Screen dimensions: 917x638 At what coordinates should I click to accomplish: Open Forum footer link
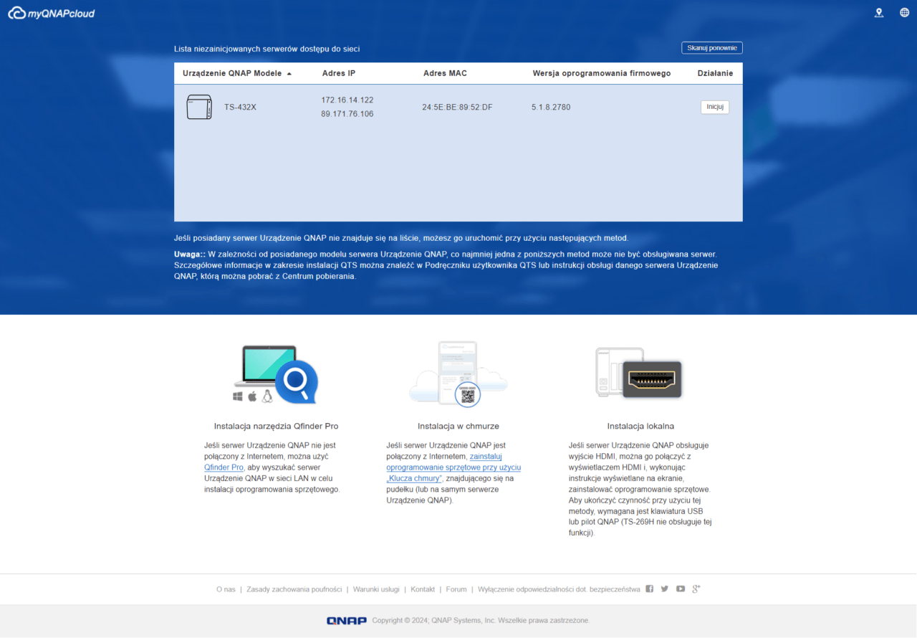point(456,589)
